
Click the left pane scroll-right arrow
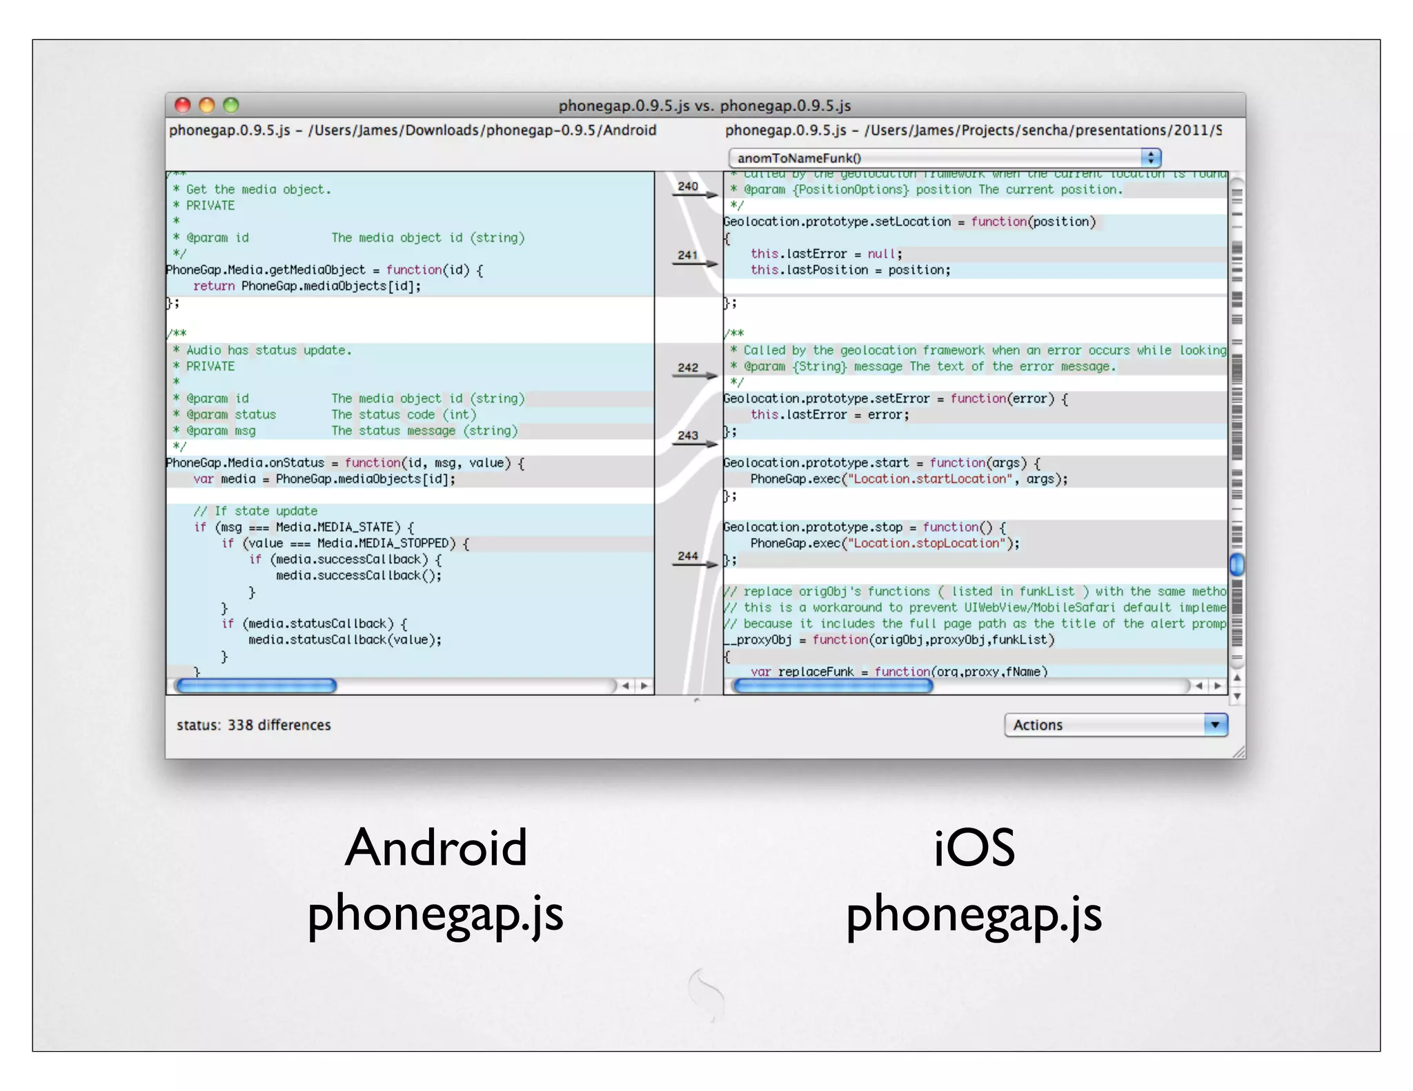coord(644,685)
